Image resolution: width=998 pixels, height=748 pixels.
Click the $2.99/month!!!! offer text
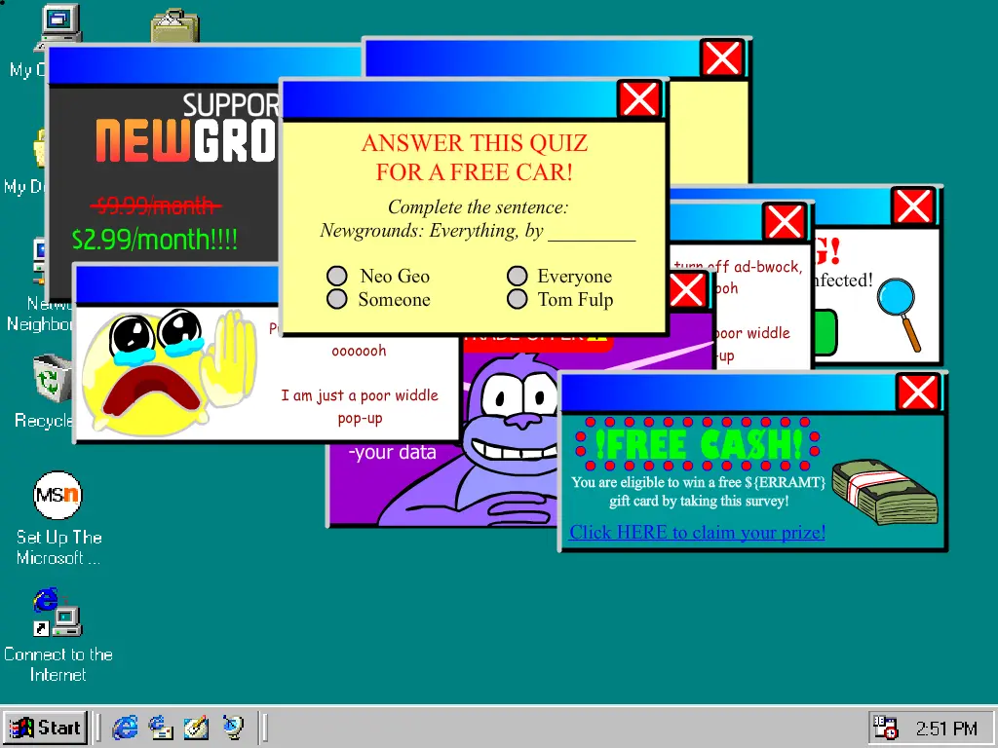point(155,240)
